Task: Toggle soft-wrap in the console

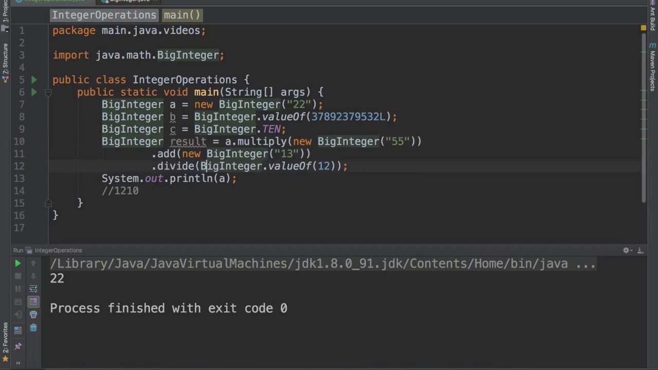Action: coord(34,288)
